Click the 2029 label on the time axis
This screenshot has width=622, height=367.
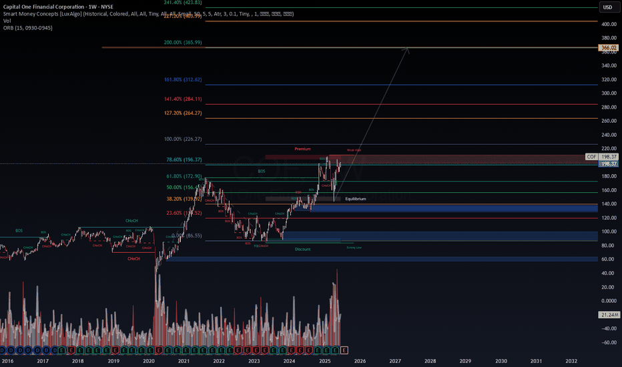point(465,361)
